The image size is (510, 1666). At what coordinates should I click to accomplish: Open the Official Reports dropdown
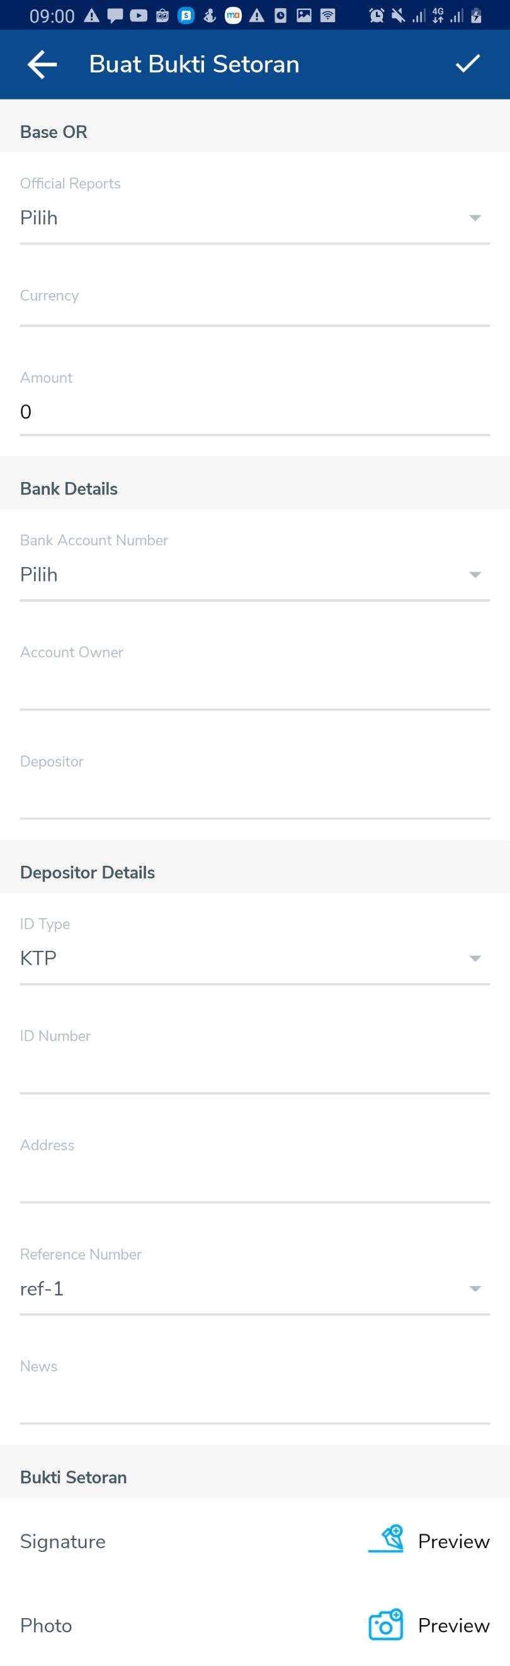pyautogui.click(x=254, y=218)
